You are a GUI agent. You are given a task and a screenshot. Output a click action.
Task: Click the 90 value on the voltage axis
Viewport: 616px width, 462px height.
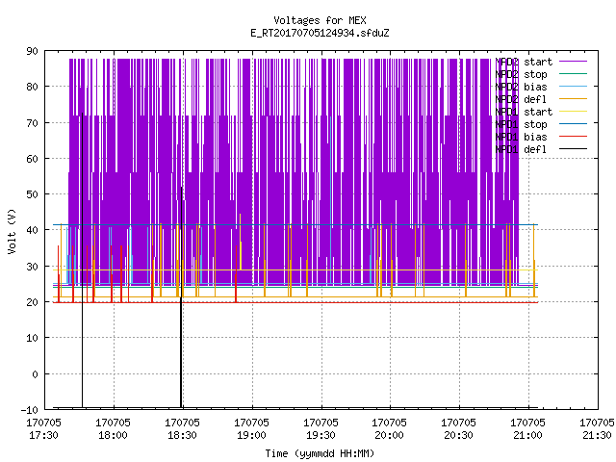(32, 51)
